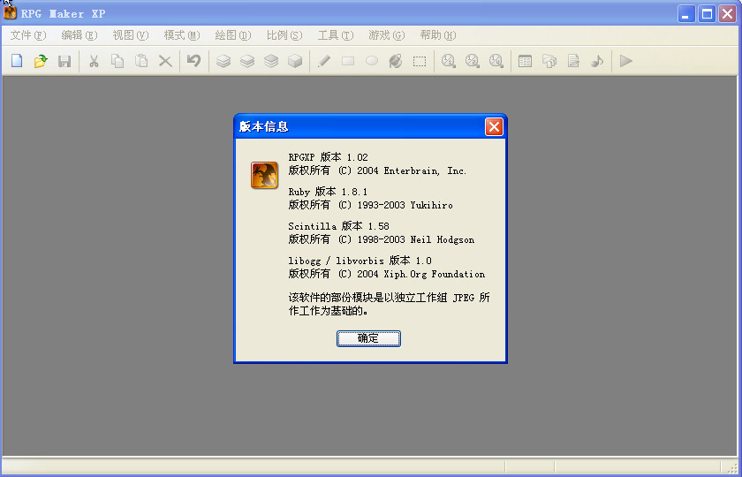Screen dimensions: 742x477
Task: Click the 'RPGXP 版本 1.02' text
Action: 328,157
